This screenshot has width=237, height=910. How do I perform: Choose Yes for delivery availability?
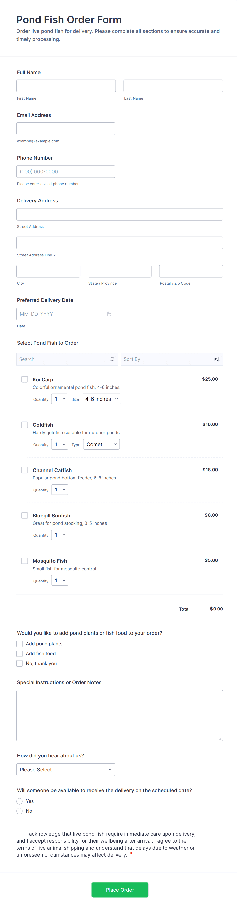tap(20, 801)
